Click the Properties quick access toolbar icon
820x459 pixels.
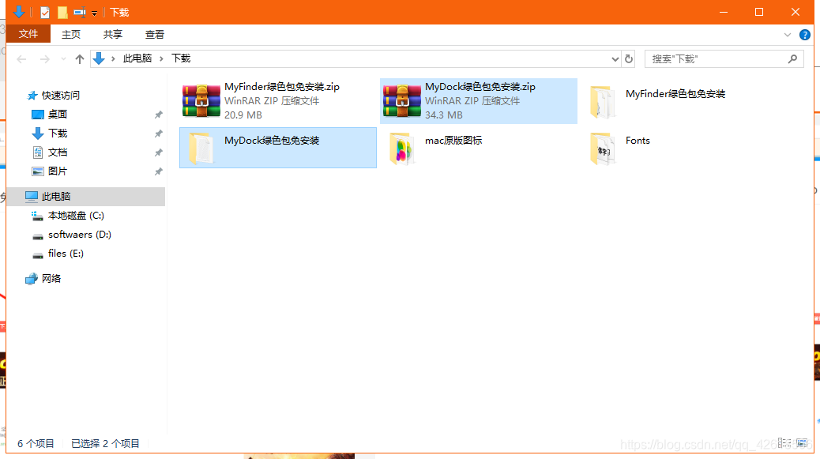[45, 12]
